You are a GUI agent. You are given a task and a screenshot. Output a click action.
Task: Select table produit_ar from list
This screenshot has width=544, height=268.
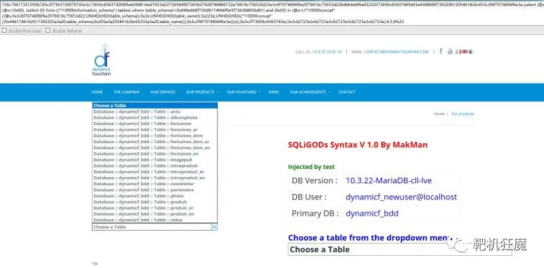click(155, 208)
